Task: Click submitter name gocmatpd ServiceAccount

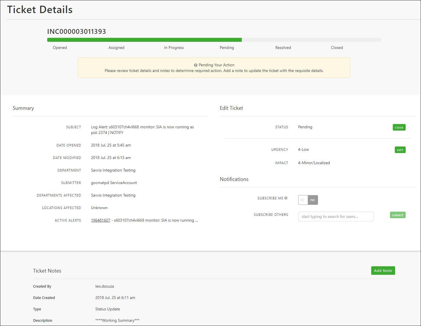Action: coord(114,183)
